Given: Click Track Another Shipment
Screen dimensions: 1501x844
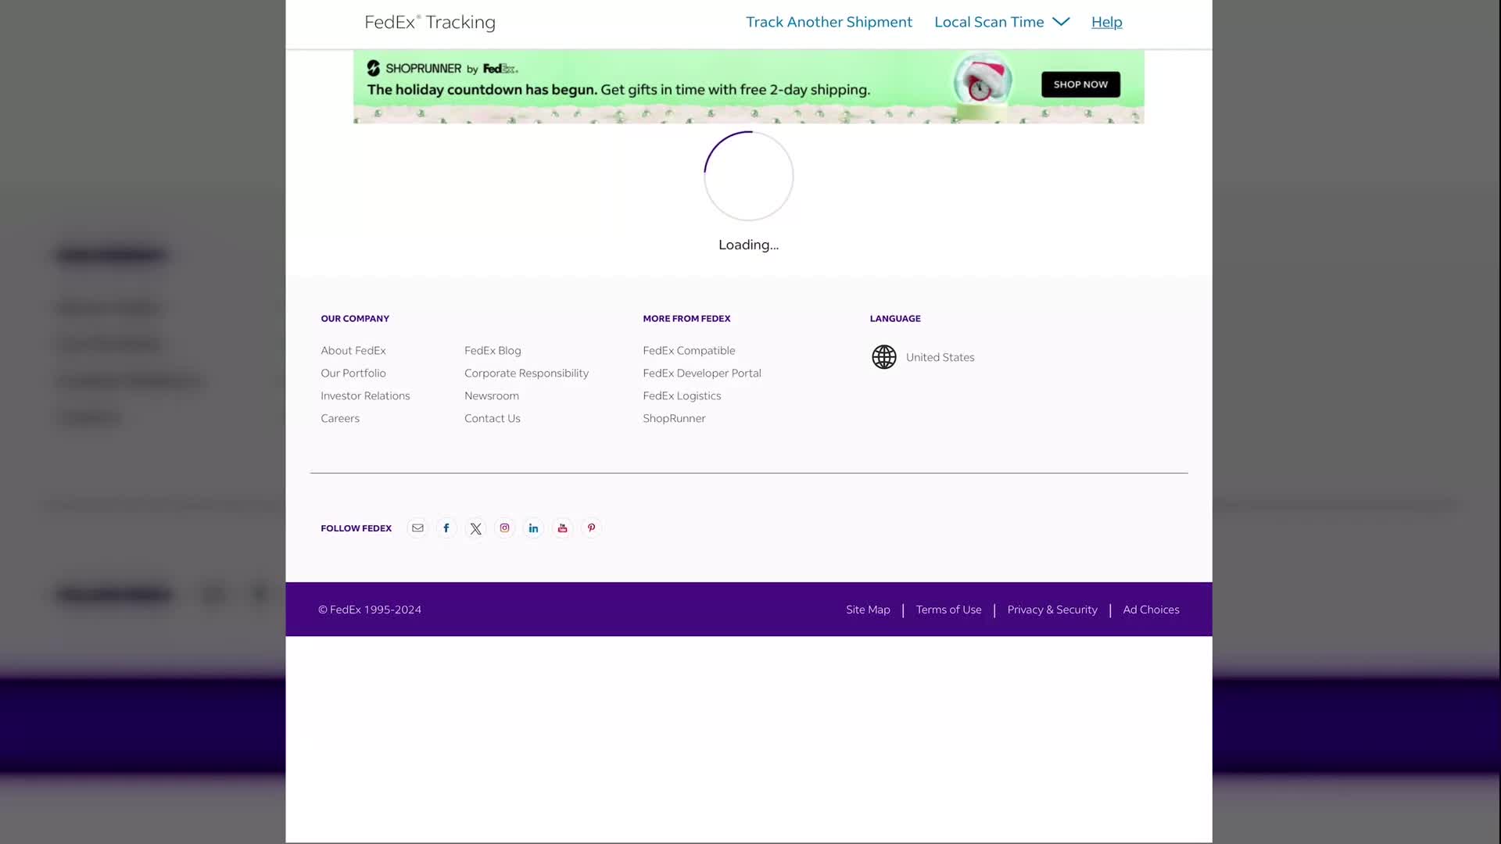Looking at the screenshot, I should coord(829,22).
